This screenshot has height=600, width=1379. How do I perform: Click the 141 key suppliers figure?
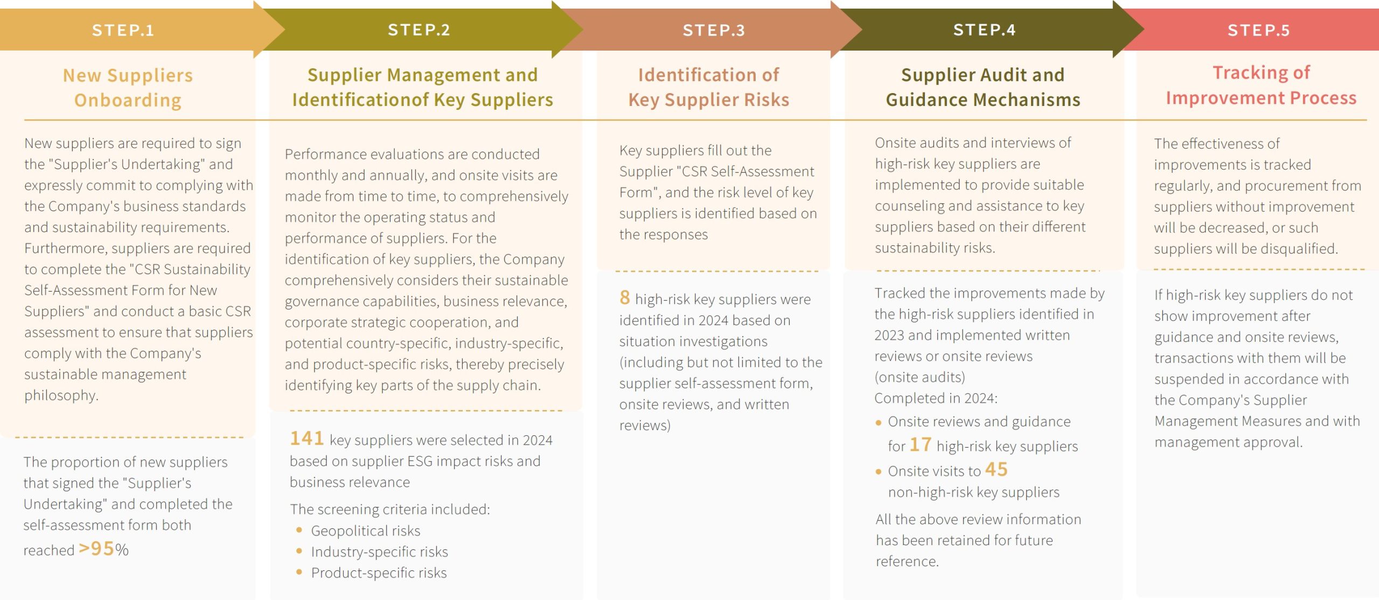tap(307, 438)
